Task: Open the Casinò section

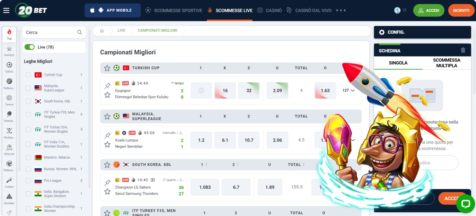Action: [270, 11]
